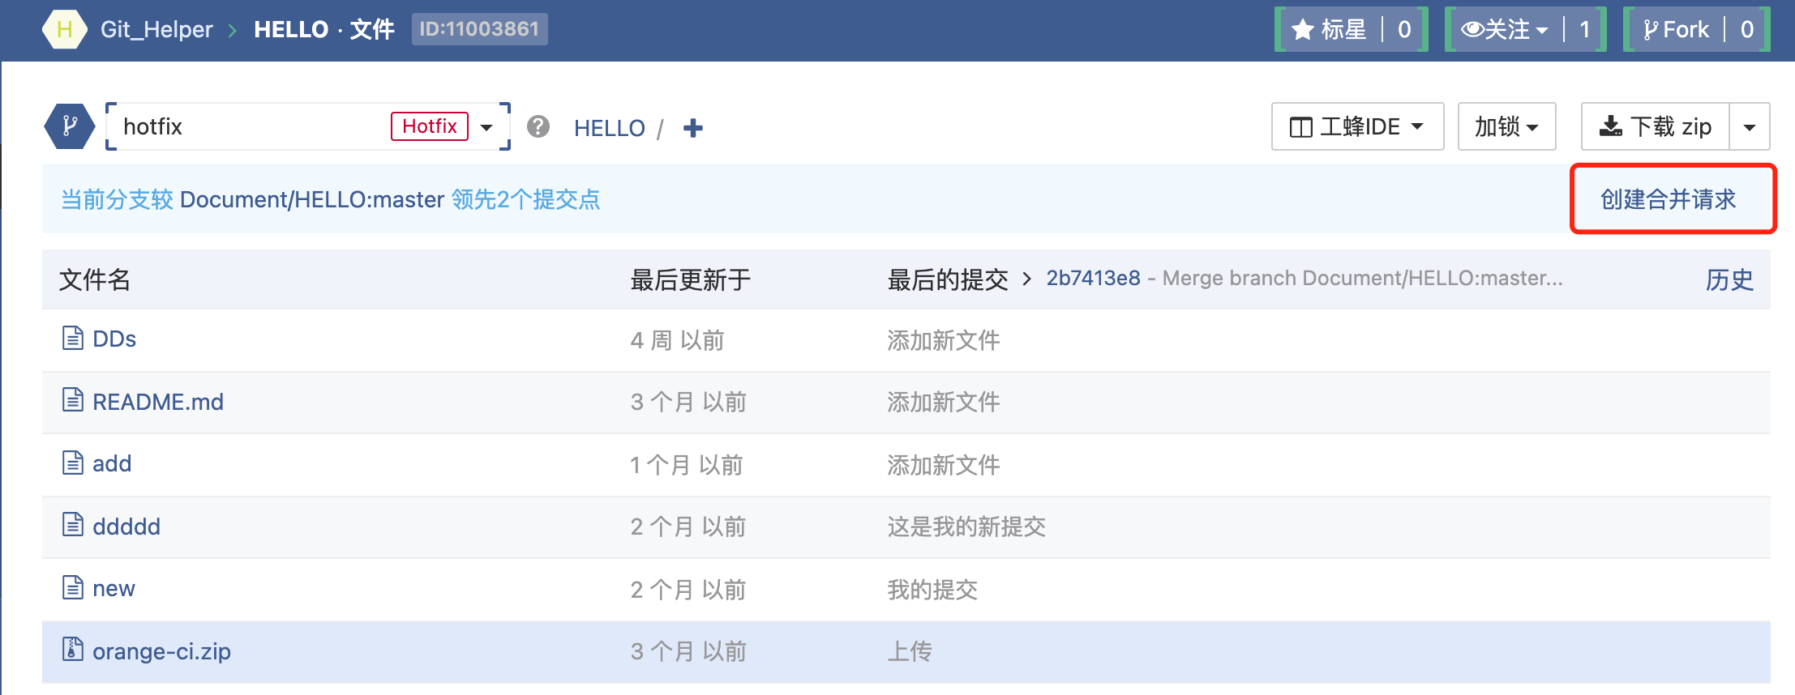
Task: Click the yellow H project avatar
Action: pyautogui.click(x=64, y=30)
